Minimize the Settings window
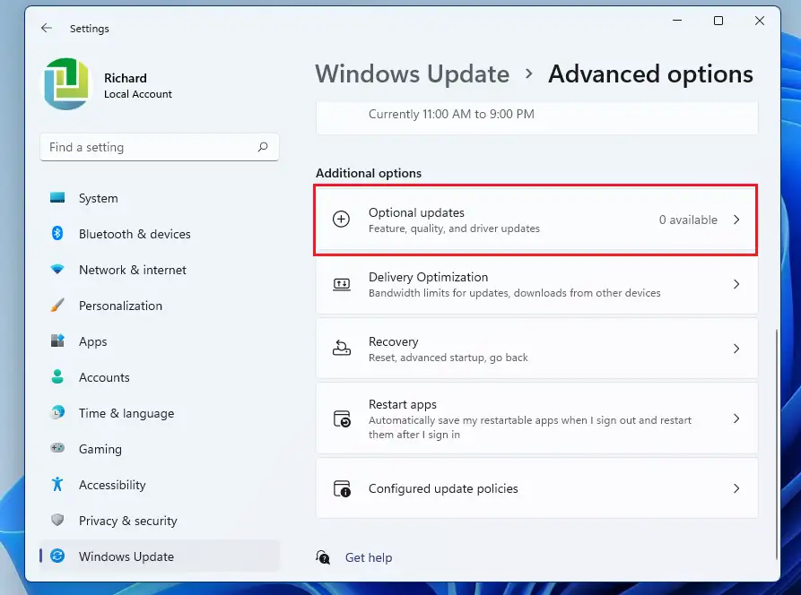This screenshot has height=595, width=801. point(677,21)
